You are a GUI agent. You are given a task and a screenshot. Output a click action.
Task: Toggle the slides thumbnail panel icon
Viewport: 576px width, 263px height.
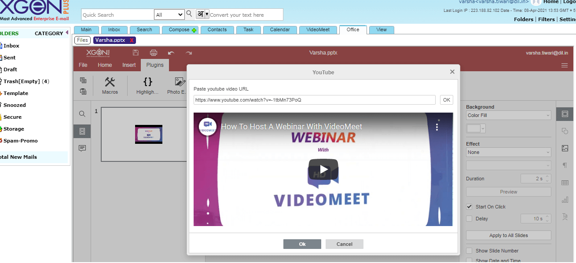[82, 131]
